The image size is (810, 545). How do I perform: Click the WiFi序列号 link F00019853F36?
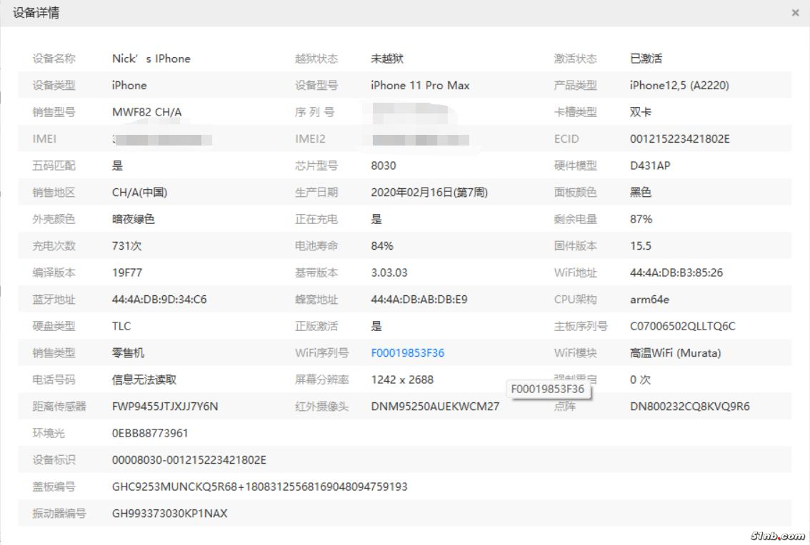(x=407, y=353)
